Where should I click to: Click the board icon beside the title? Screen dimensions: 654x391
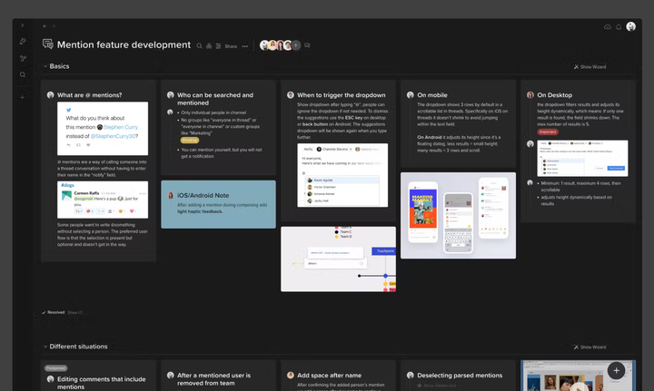coord(48,44)
